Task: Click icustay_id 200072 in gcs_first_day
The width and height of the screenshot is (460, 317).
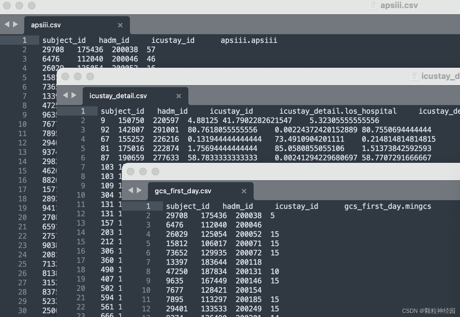Action: 249,253
